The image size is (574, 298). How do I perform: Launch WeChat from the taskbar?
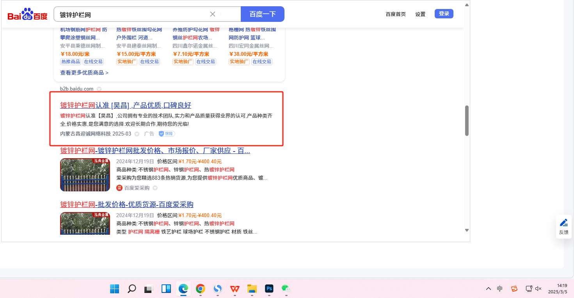point(286,289)
